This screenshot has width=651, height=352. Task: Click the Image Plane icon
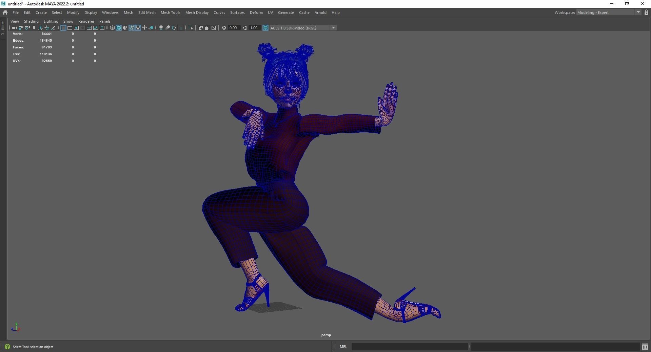pyautogui.click(x=40, y=28)
